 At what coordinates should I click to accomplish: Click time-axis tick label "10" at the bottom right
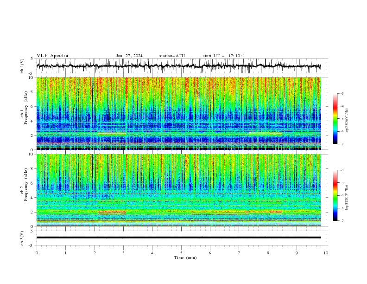[x=326, y=253]
